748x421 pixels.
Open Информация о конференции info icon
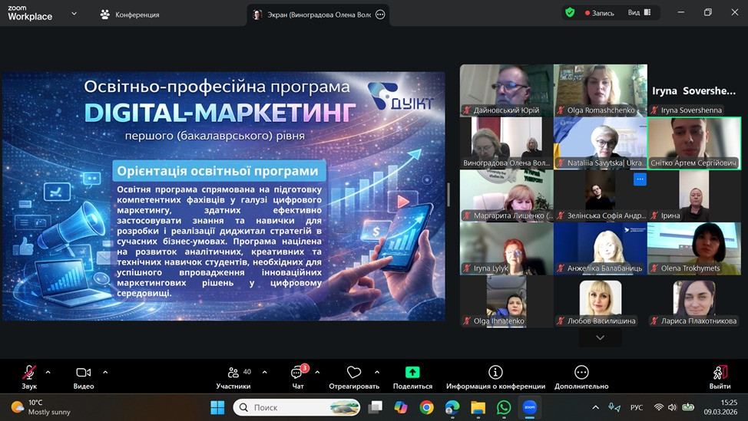click(495, 373)
